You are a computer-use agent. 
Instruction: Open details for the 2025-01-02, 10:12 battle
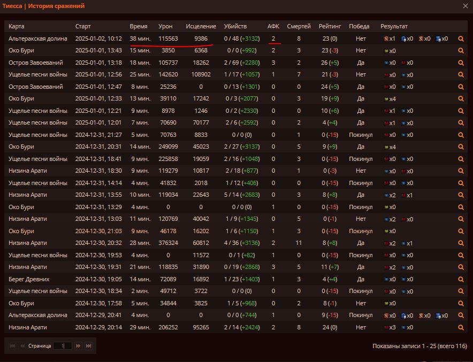point(461,39)
